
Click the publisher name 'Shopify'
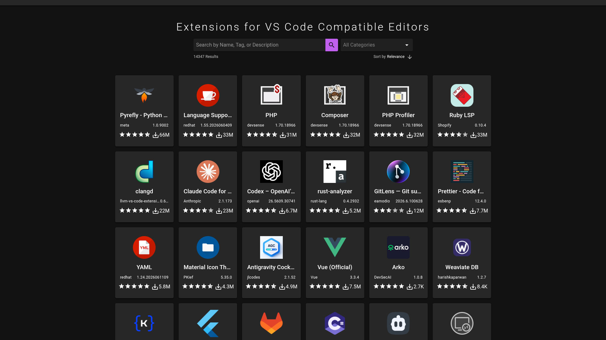coord(444,125)
